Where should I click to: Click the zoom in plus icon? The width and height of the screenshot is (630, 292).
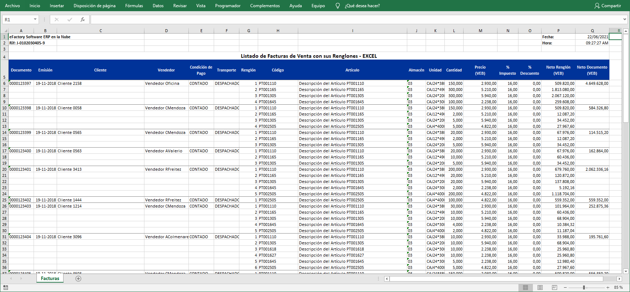coord(608,287)
